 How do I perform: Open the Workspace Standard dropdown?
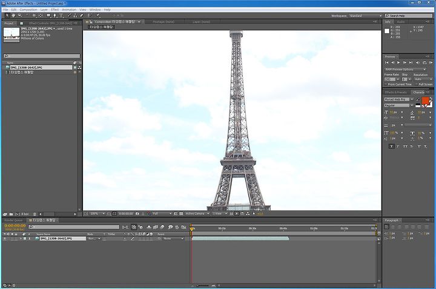pyautogui.click(x=366, y=16)
